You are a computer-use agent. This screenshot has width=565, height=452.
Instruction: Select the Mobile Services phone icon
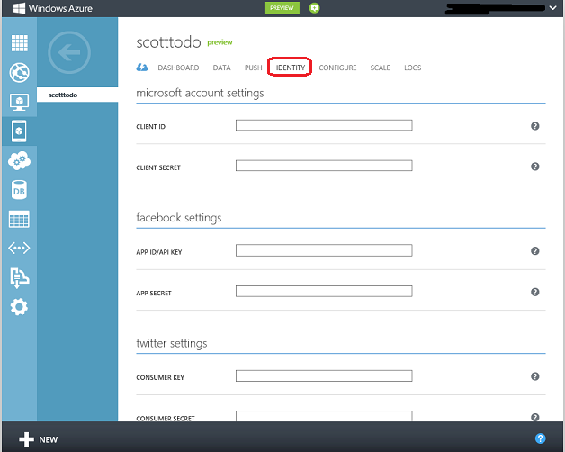click(19, 131)
